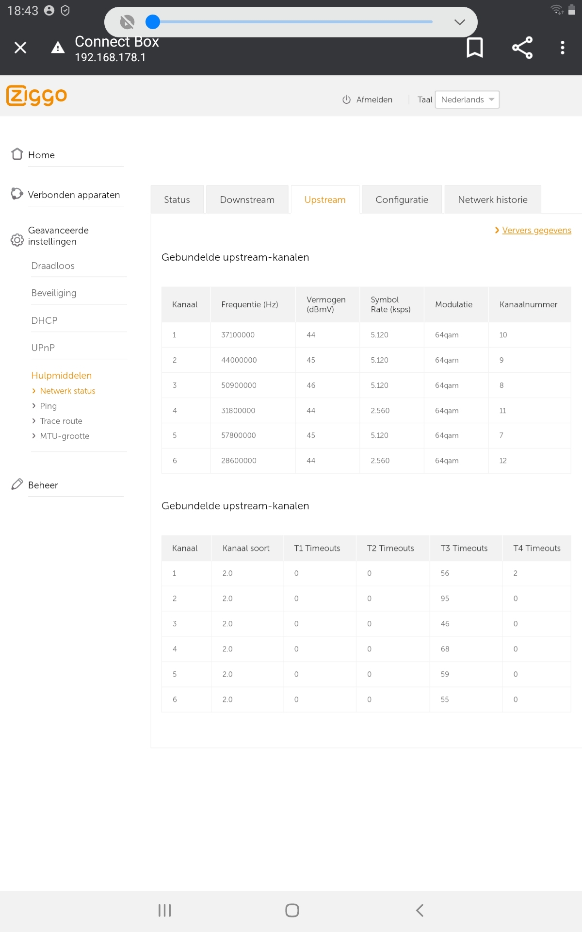Click the blue slider handle at top

(x=153, y=22)
